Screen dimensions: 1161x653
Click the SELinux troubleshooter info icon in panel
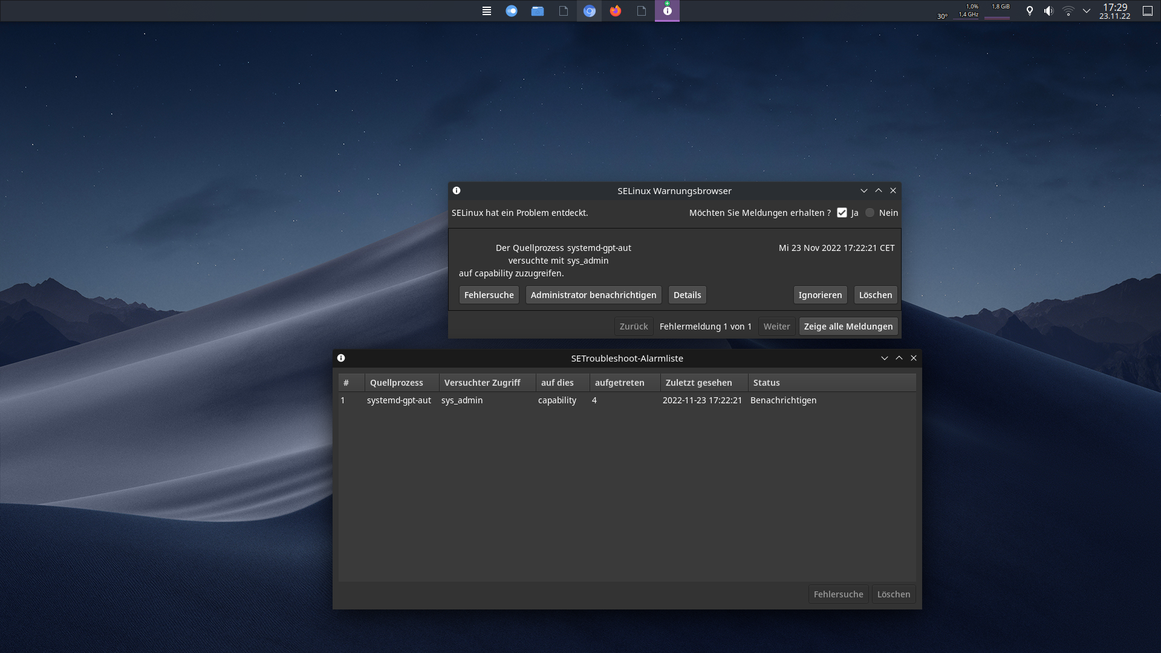click(667, 10)
